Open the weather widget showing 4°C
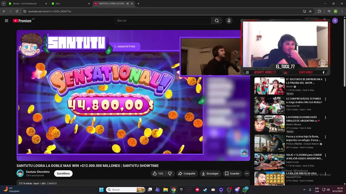Screen dimensions: 346x194 coord(11,190)
